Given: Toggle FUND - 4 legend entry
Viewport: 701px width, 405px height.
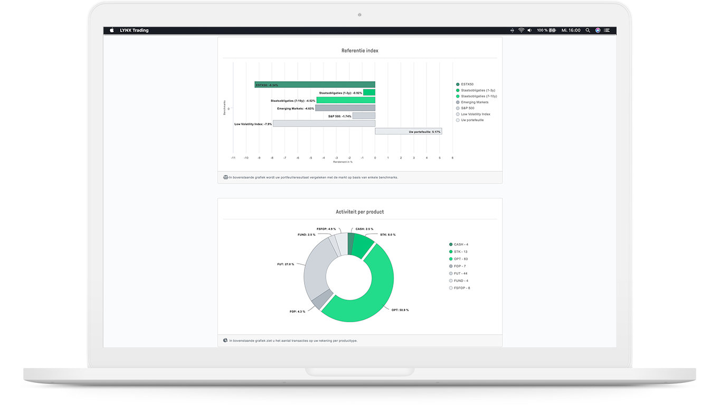Looking at the screenshot, I should coord(459,281).
